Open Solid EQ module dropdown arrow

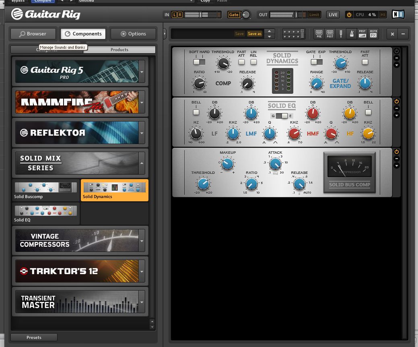point(397,116)
